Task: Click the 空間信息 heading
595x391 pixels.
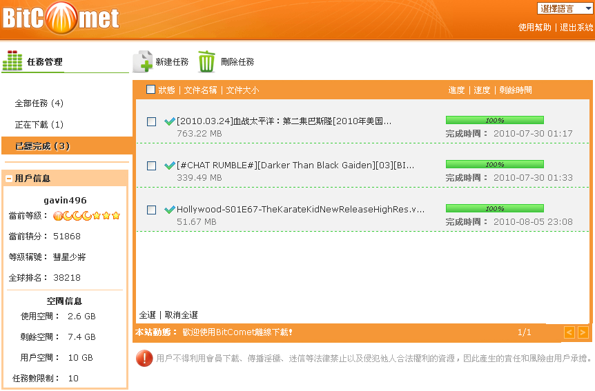Action: point(64,301)
